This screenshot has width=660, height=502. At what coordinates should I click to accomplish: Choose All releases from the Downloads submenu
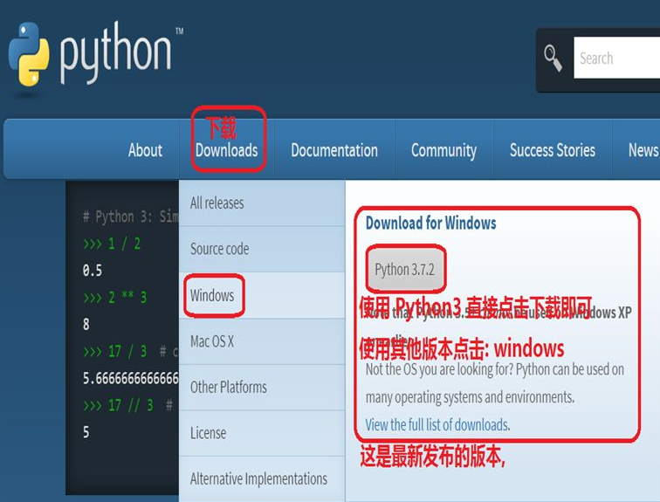[x=217, y=203]
